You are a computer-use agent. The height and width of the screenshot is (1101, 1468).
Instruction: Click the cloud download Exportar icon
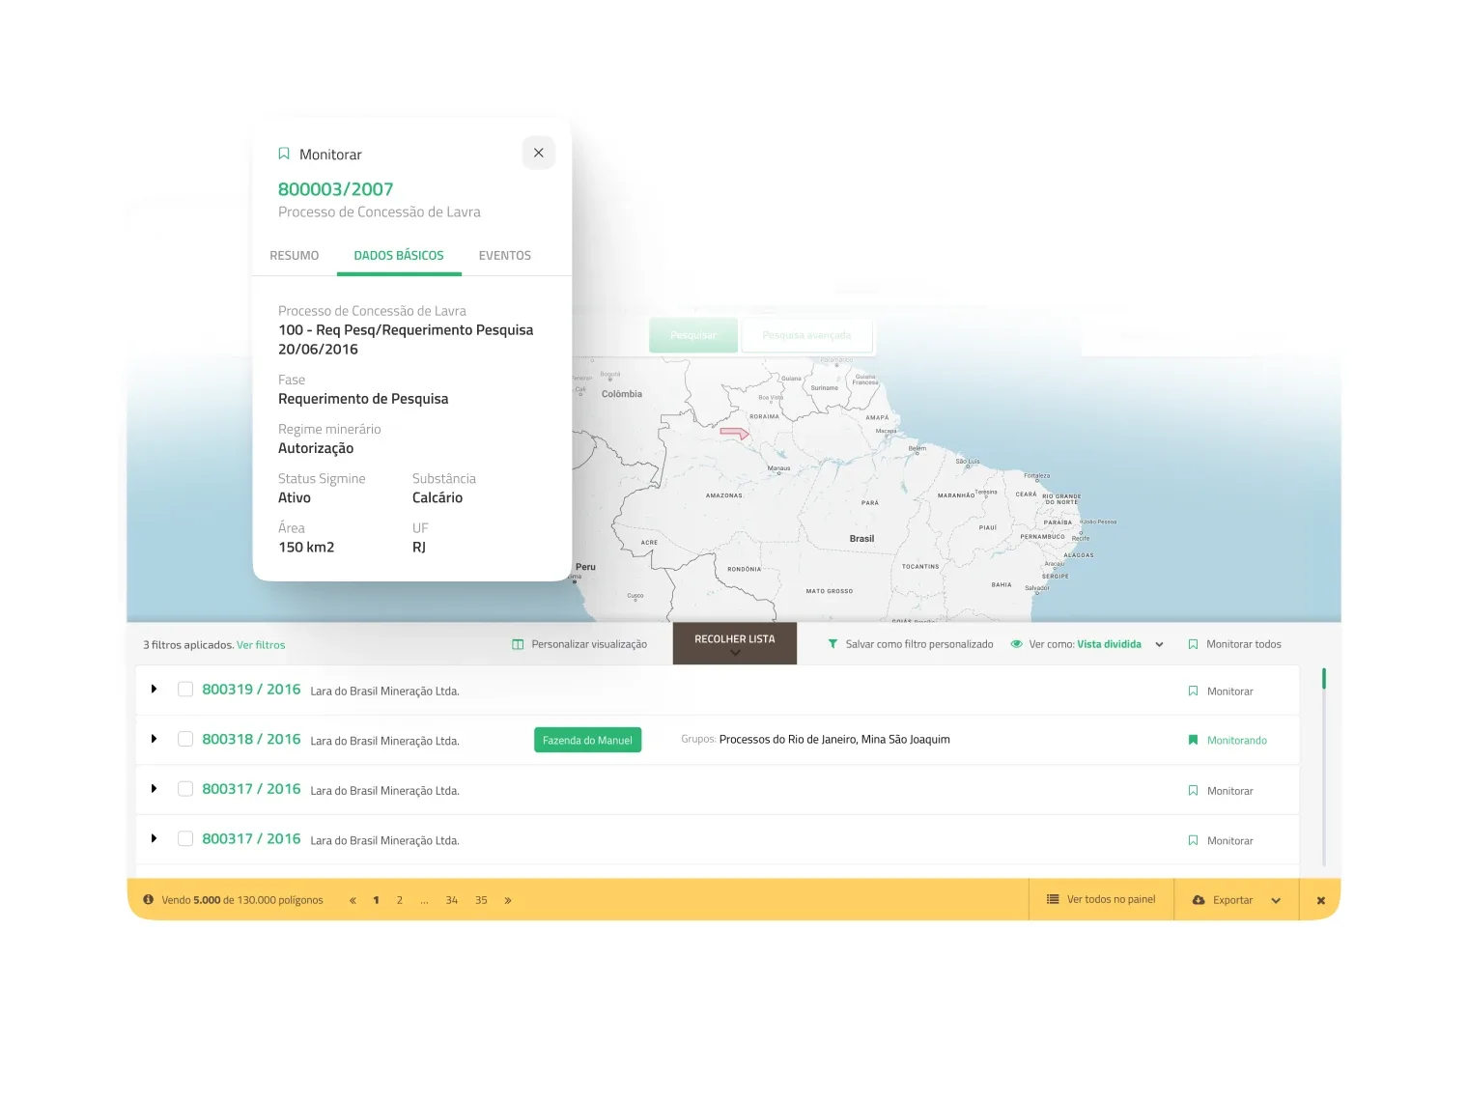(x=1199, y=900)
